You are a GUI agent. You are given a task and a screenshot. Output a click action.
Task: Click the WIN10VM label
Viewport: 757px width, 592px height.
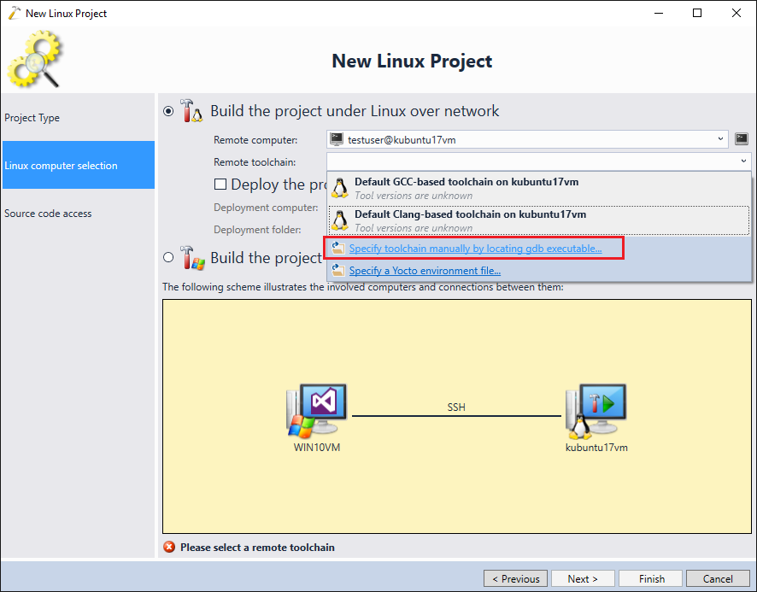click(317, 447)
